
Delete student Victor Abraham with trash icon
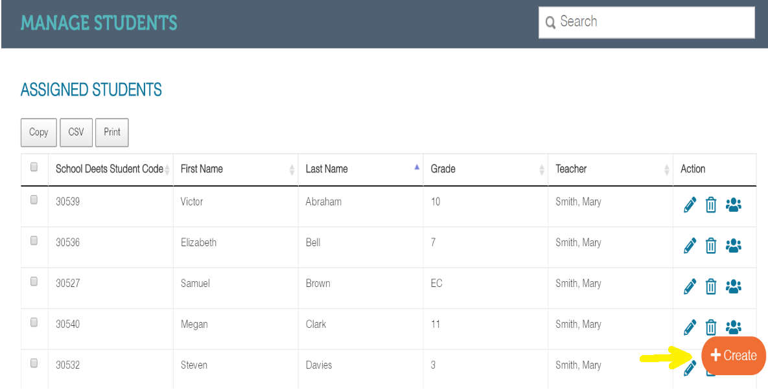pos(711,205)
